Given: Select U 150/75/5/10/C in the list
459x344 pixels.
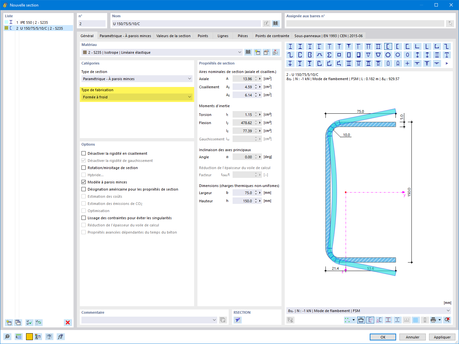Looking at the screenshot, I should pos(38,28).
